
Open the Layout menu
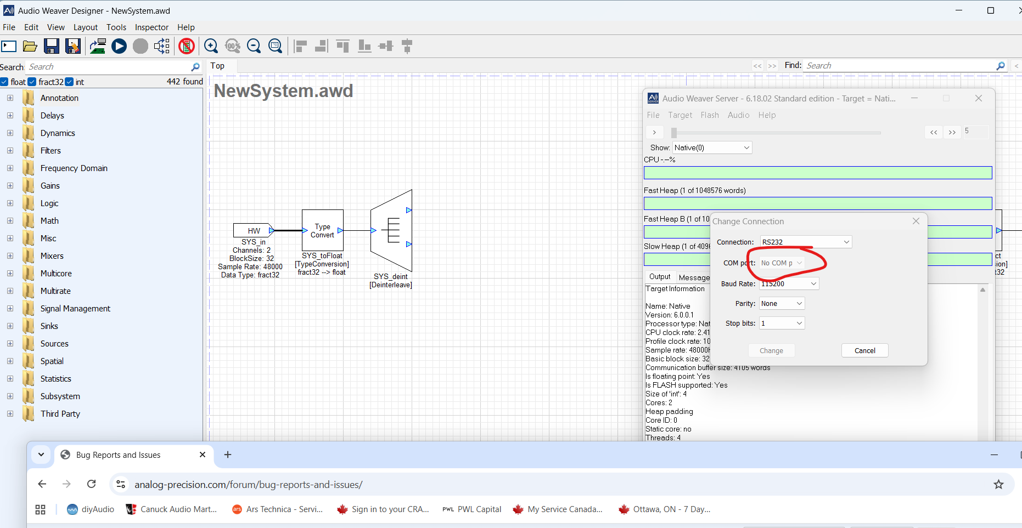pos(85,27)
